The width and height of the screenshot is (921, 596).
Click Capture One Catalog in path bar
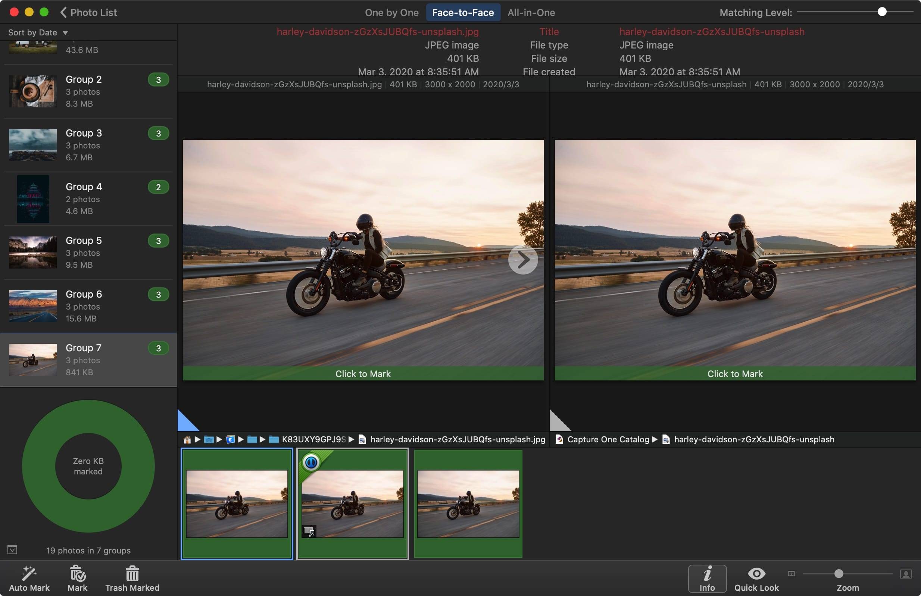pos(608,439)
